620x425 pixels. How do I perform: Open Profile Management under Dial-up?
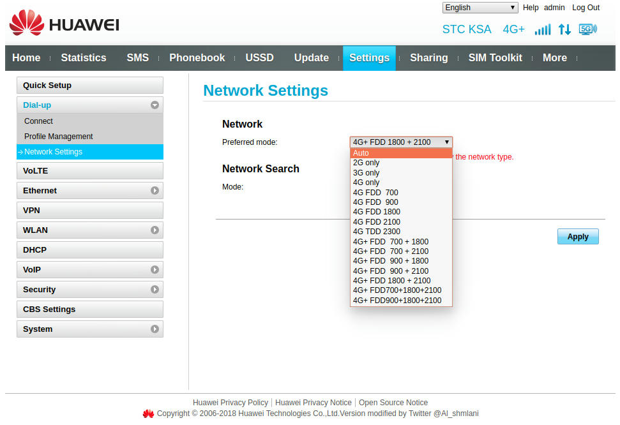pyautogui.click(x=90, y=137)
